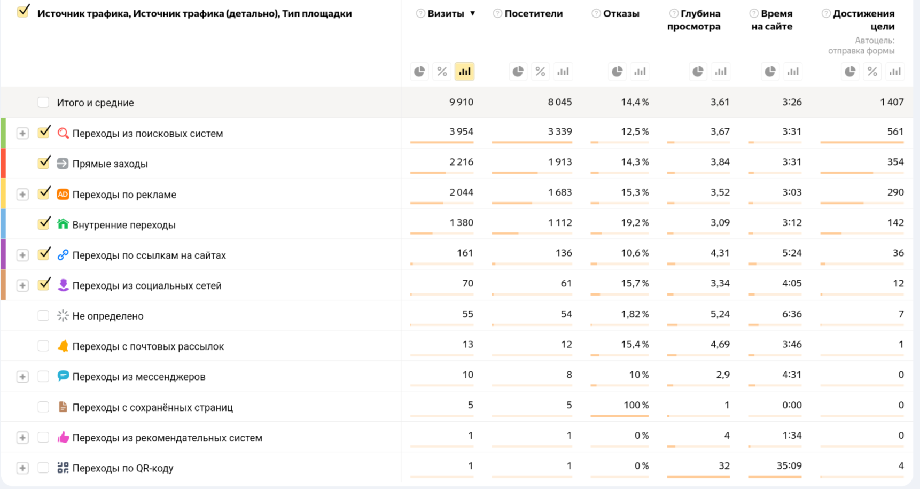Viewport: 920px width, 489px height.
Task: Expand the Переходы по QR-коду row
Action: 22,468
